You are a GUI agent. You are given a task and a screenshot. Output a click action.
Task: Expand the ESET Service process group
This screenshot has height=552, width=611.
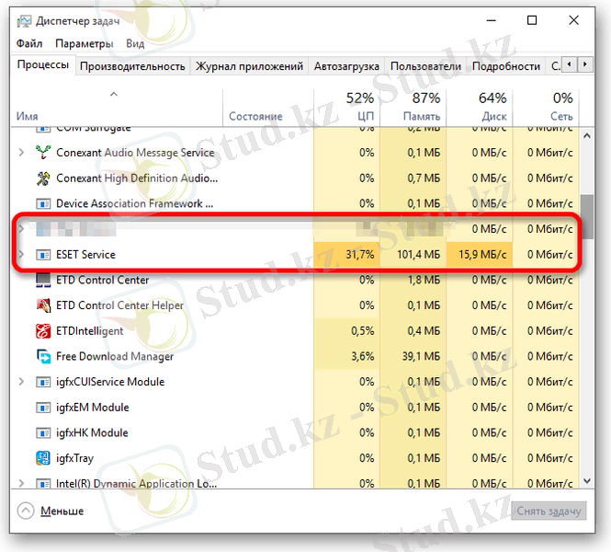point(21,255)
